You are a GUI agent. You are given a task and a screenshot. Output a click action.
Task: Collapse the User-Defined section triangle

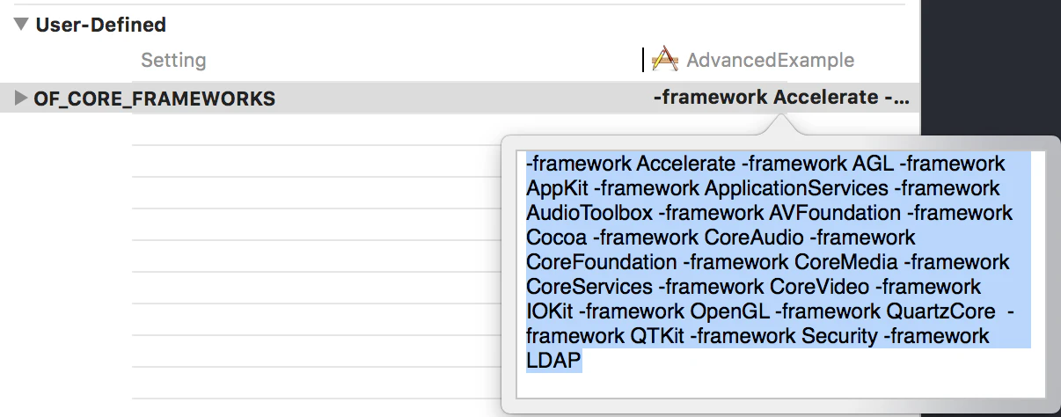[x=21, y=25]
